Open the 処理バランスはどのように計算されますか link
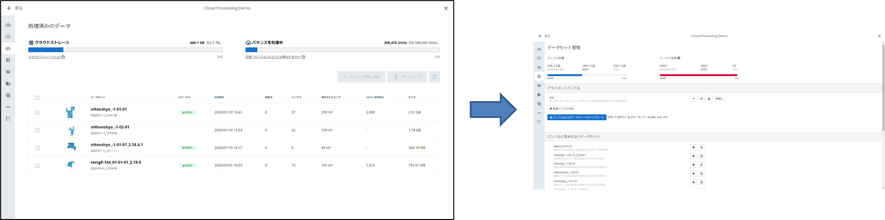 click(272, 57)
